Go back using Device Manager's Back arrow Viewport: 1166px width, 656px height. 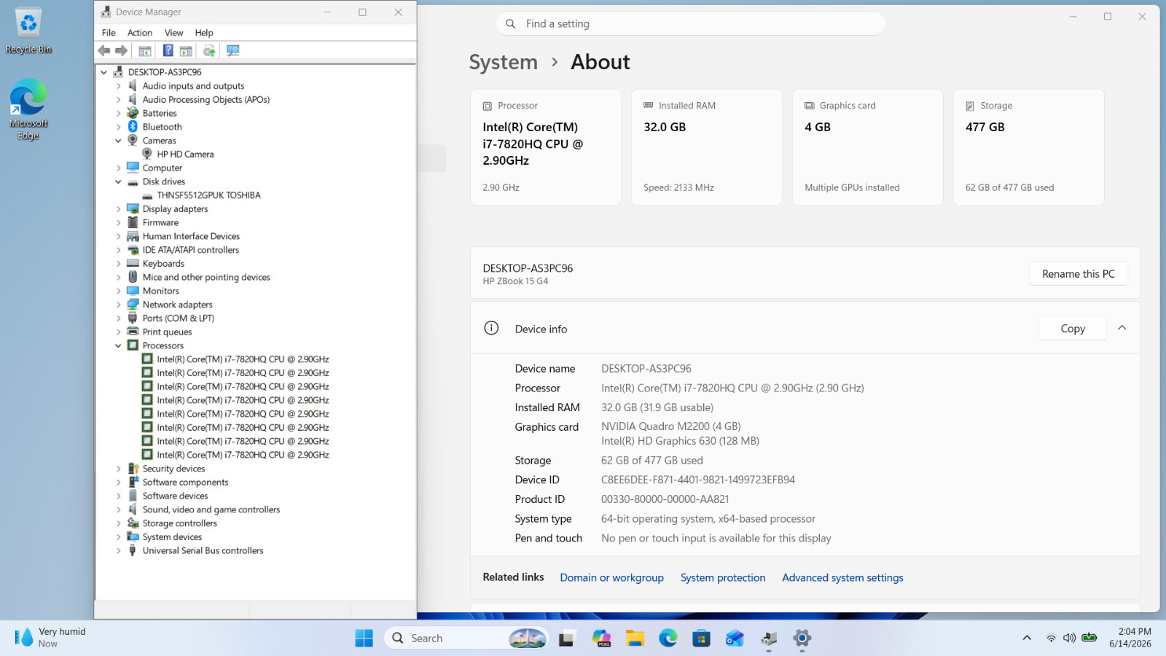[x=104, y=50]
